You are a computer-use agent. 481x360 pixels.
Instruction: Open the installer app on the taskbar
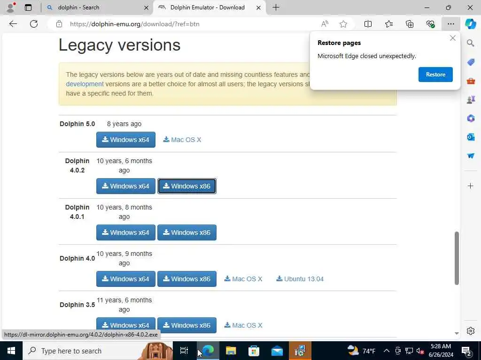pos(300,351)
